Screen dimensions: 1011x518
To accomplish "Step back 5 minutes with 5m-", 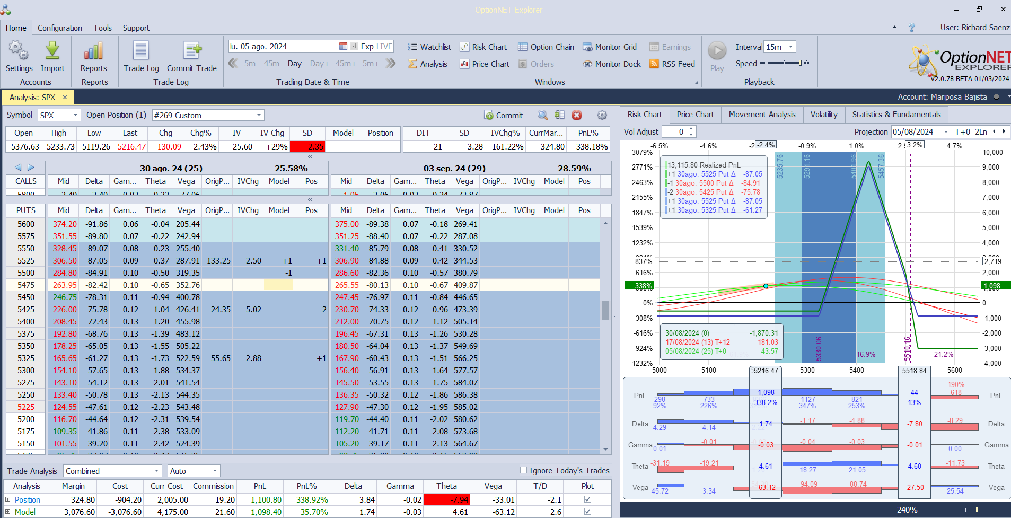I will [251, 64].
